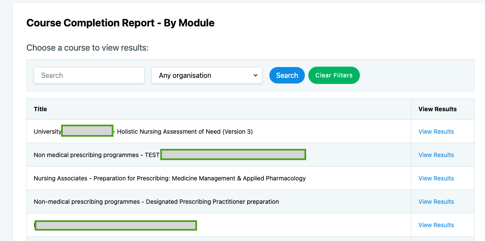
Task: Click the Search text input field
Action: [89, 75]
